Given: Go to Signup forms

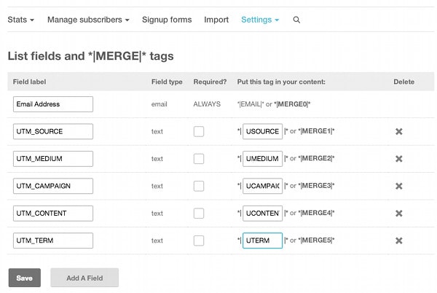Looking at the screenshot, I should coord(167,20).
